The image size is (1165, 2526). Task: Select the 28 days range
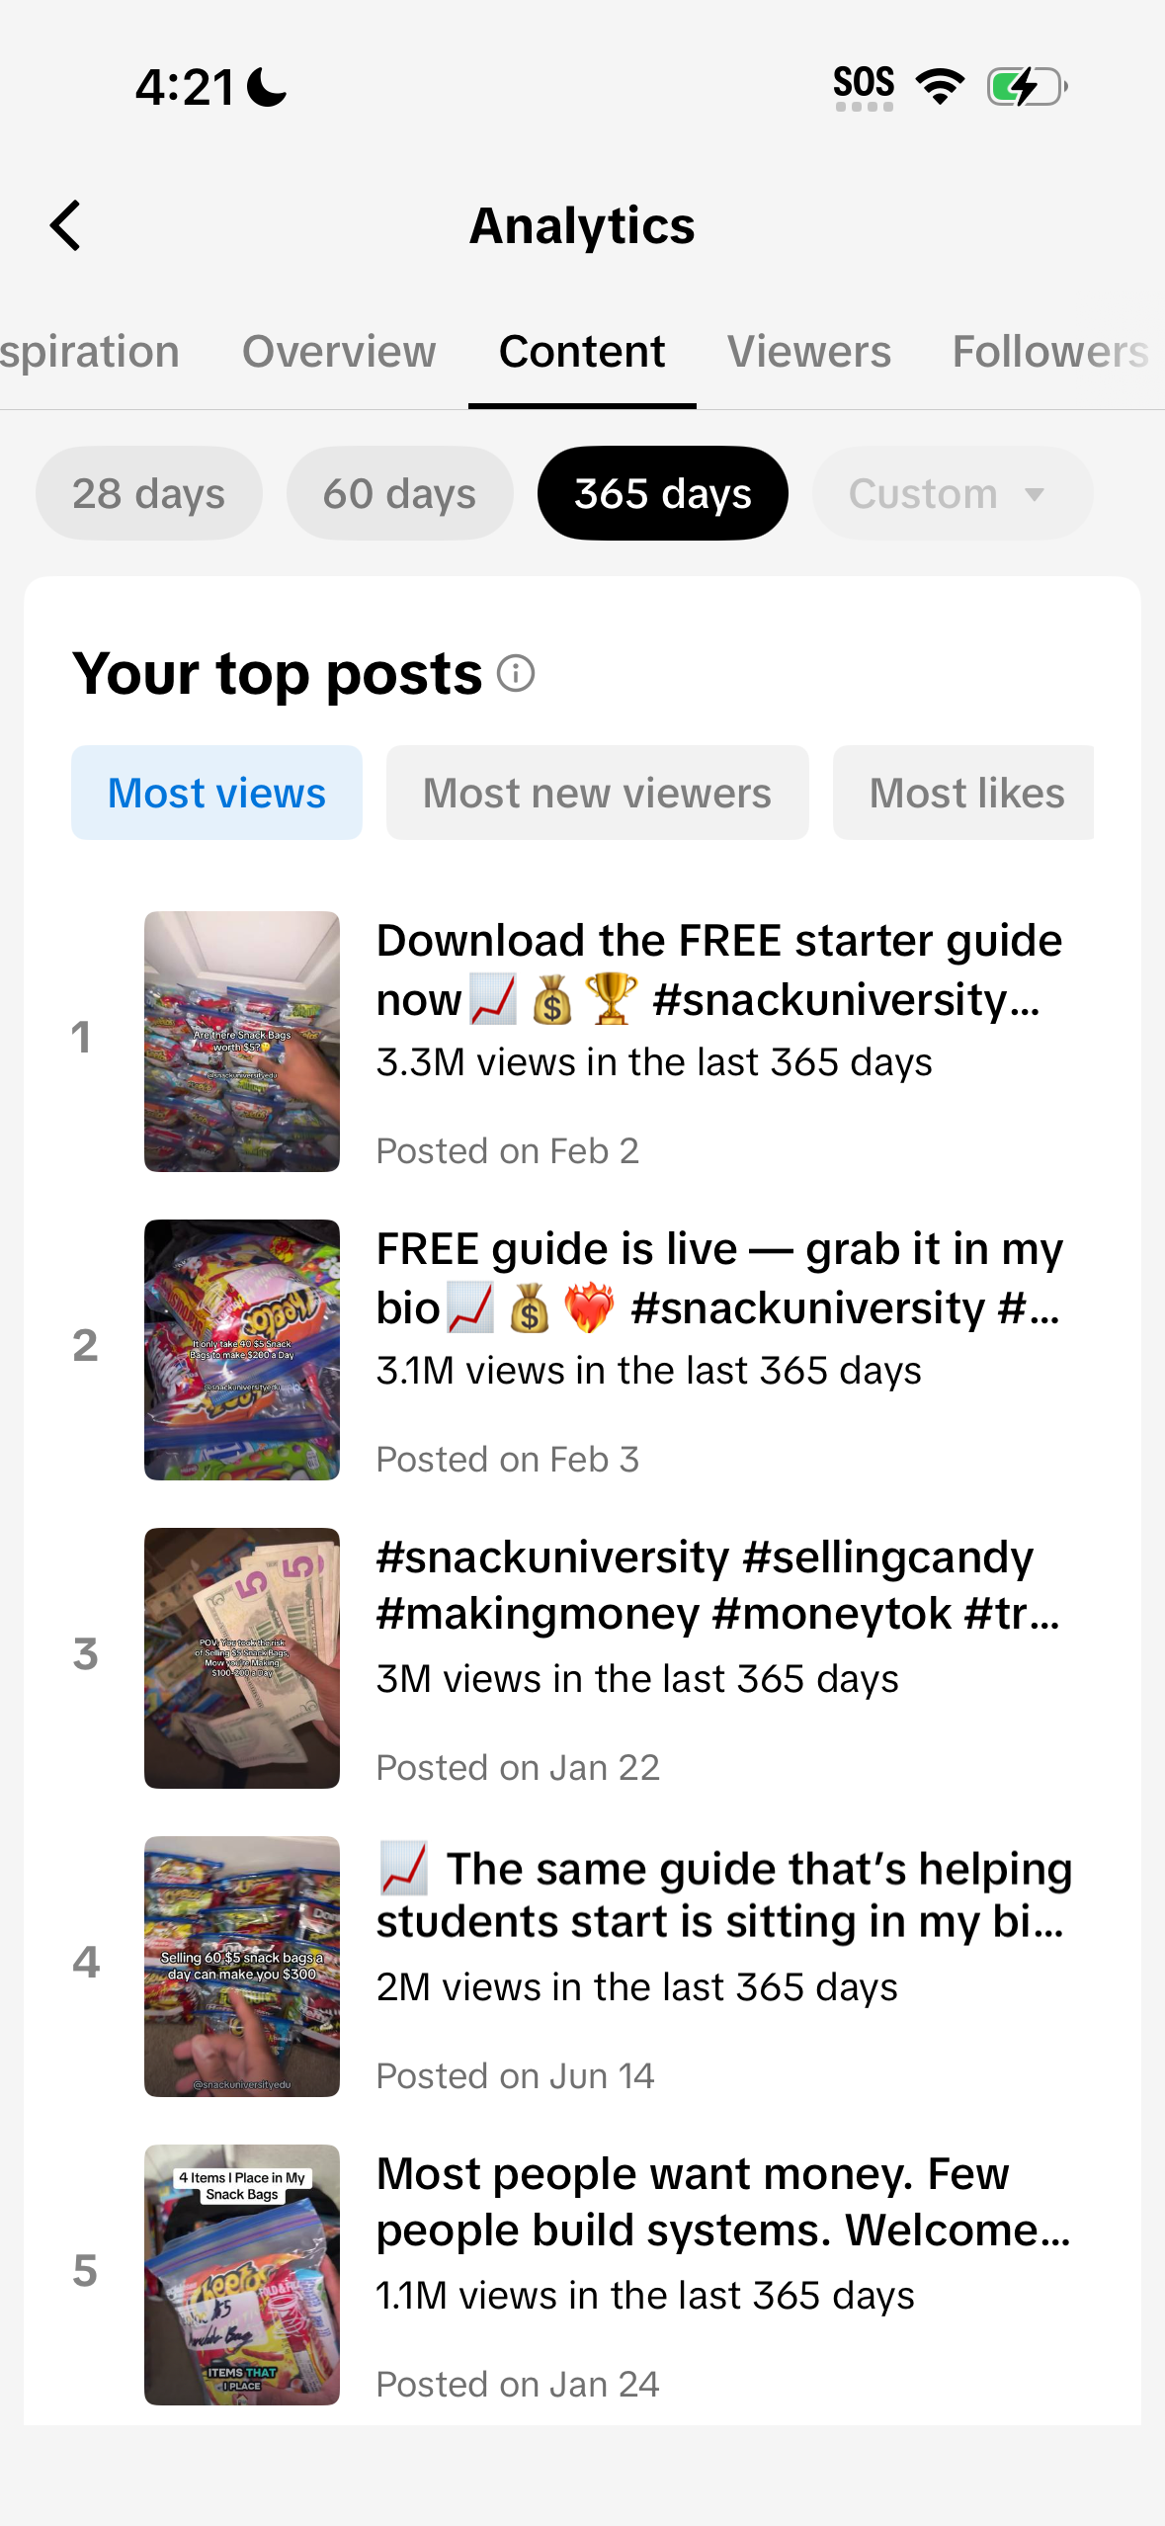click(149, 493)
